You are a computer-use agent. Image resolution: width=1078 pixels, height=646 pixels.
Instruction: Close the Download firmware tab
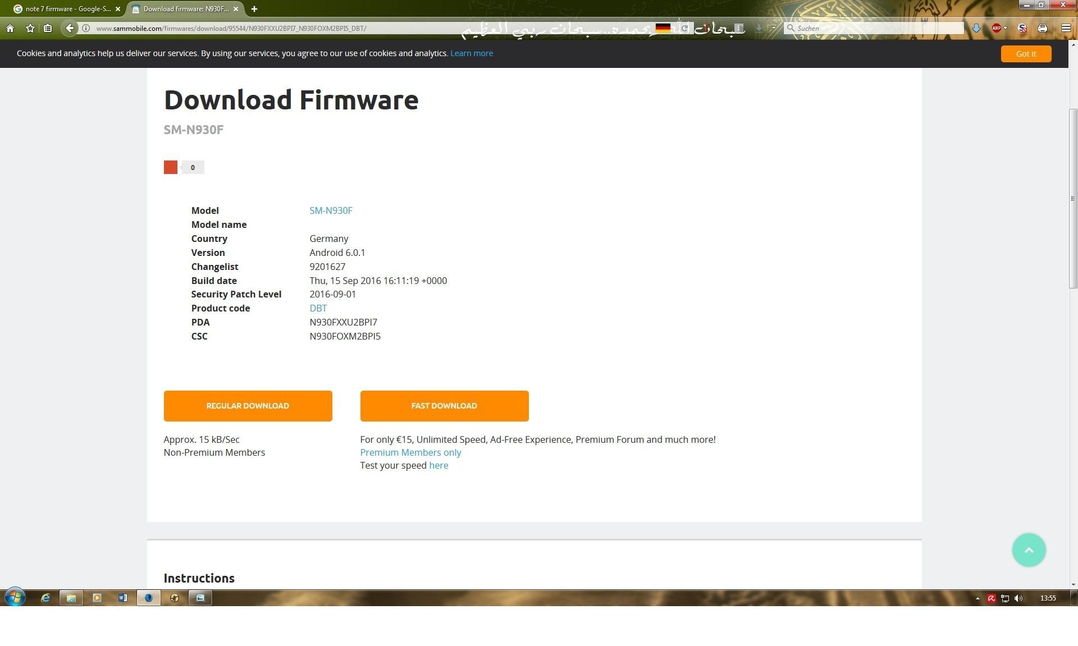pyautogui.click(x=236, y=9)
